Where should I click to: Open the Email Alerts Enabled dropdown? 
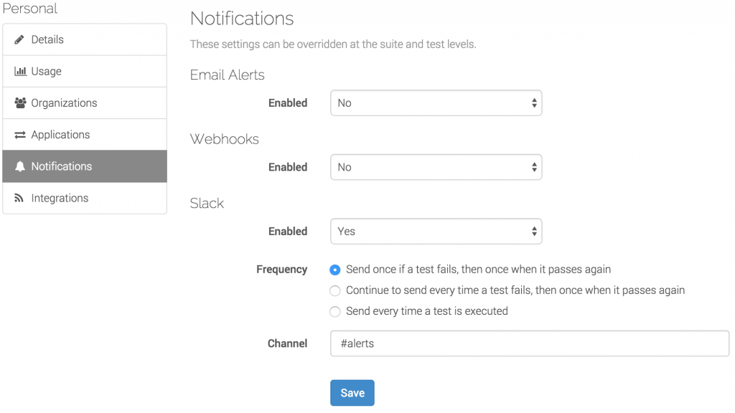coord(436,103)
